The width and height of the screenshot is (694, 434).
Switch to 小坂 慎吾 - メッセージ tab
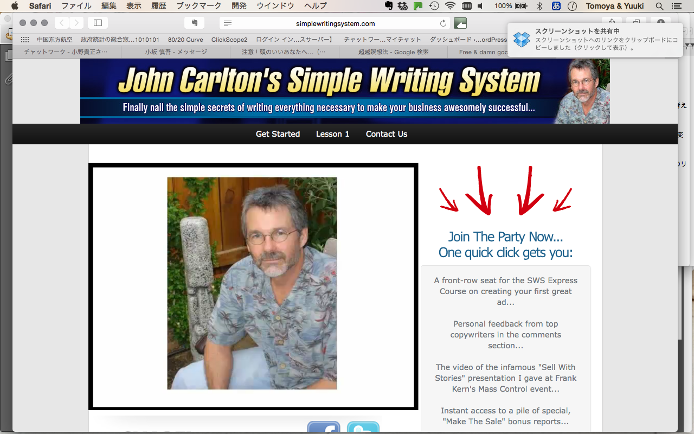coord(176,52)
